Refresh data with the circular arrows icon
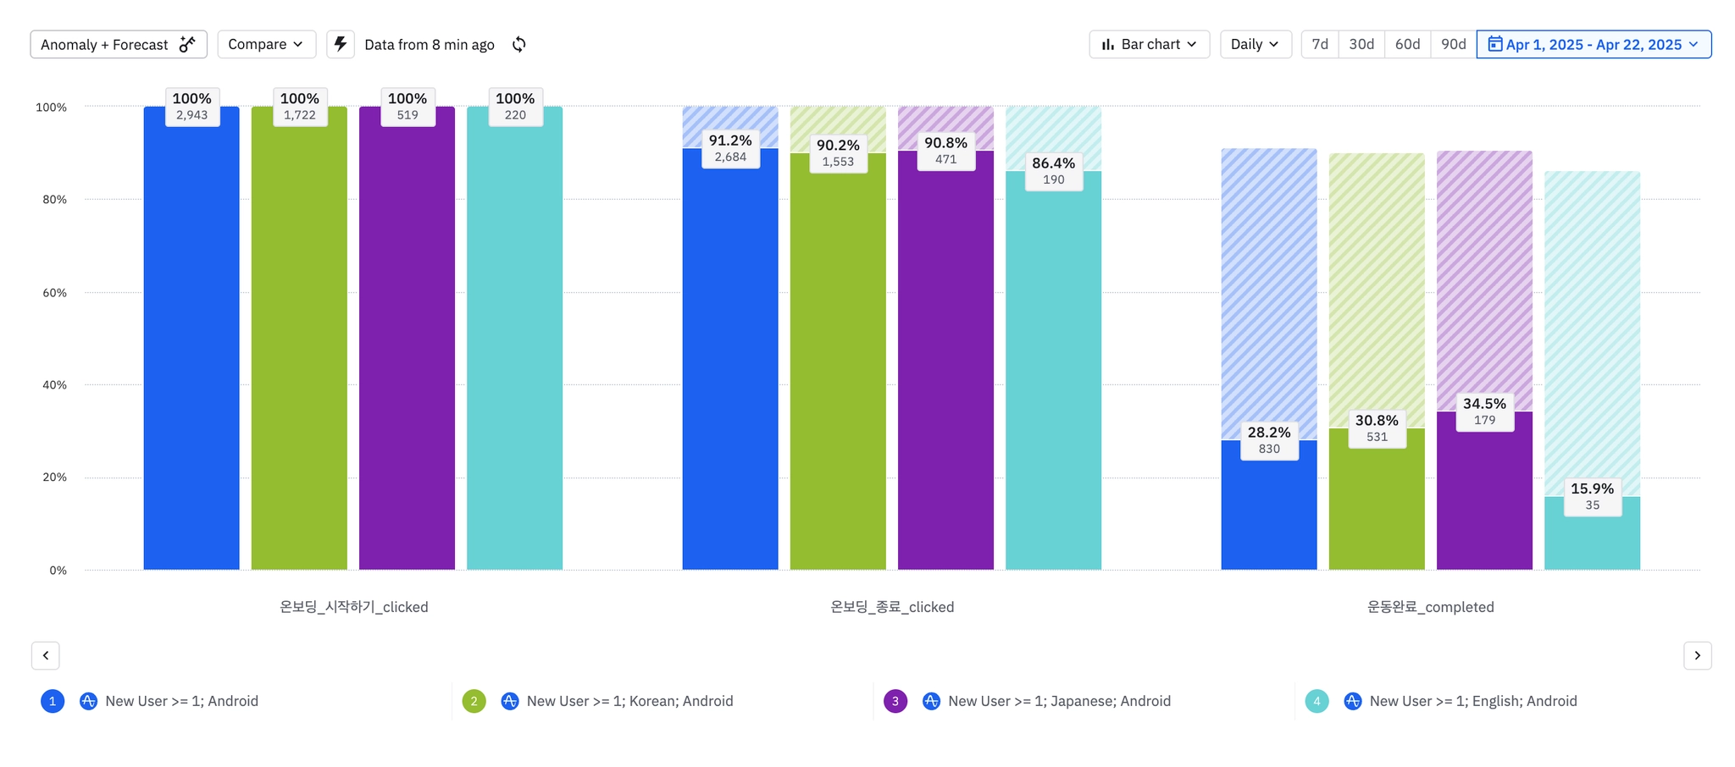 (x=519, y=44)
